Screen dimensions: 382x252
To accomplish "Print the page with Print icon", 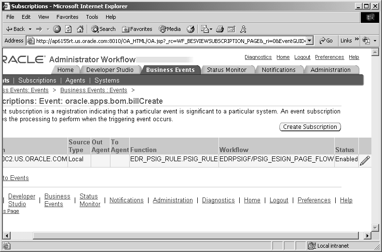I will click(220, 29).
